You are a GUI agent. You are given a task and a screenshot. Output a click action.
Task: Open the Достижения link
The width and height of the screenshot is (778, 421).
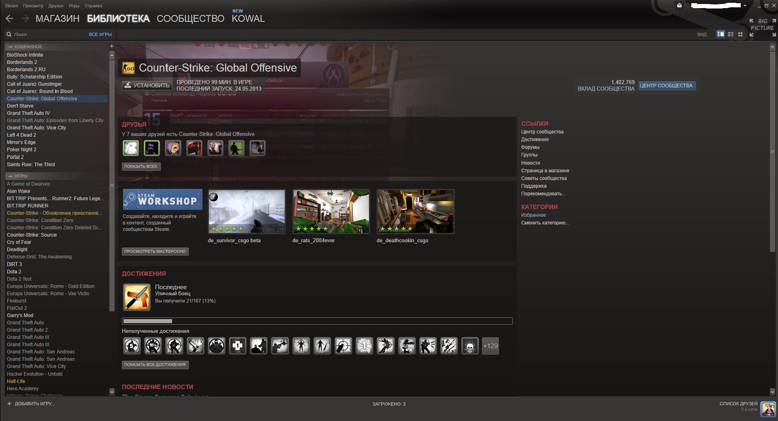535,140
